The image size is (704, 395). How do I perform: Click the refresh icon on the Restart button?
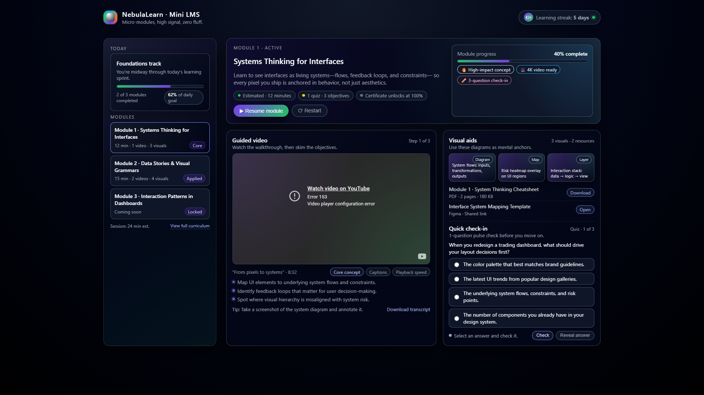pos(300,111)
